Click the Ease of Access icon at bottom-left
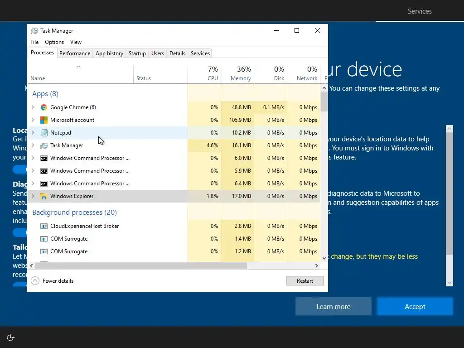The width and height of the screenshot is (464, 348). tap(11, 338)
